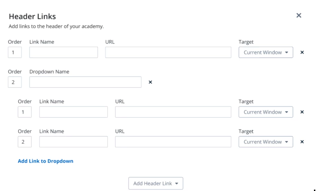This screenshot has height=191, width=325.
Task: Select the Order field for the dropdown
Action: (15, 82)
